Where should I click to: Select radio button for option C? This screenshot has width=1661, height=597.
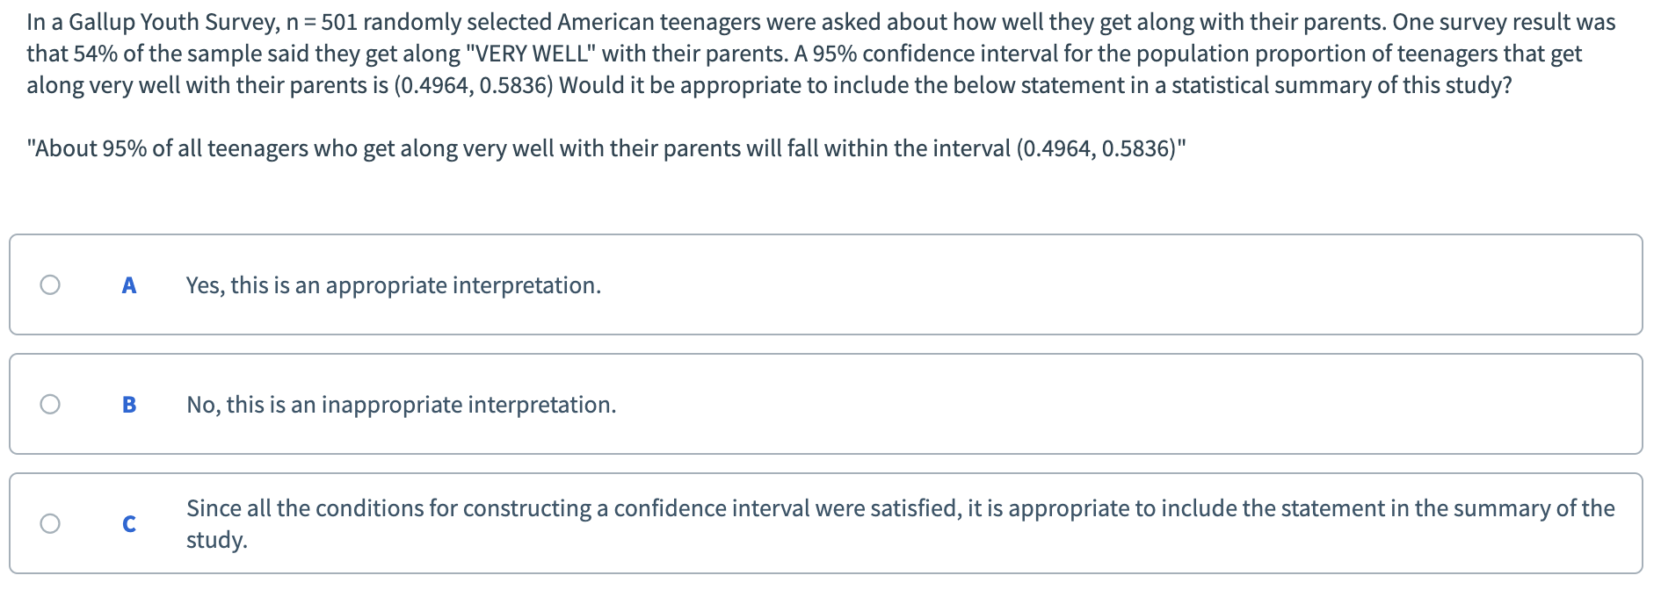pyautogui.click(x=50, y=523)
